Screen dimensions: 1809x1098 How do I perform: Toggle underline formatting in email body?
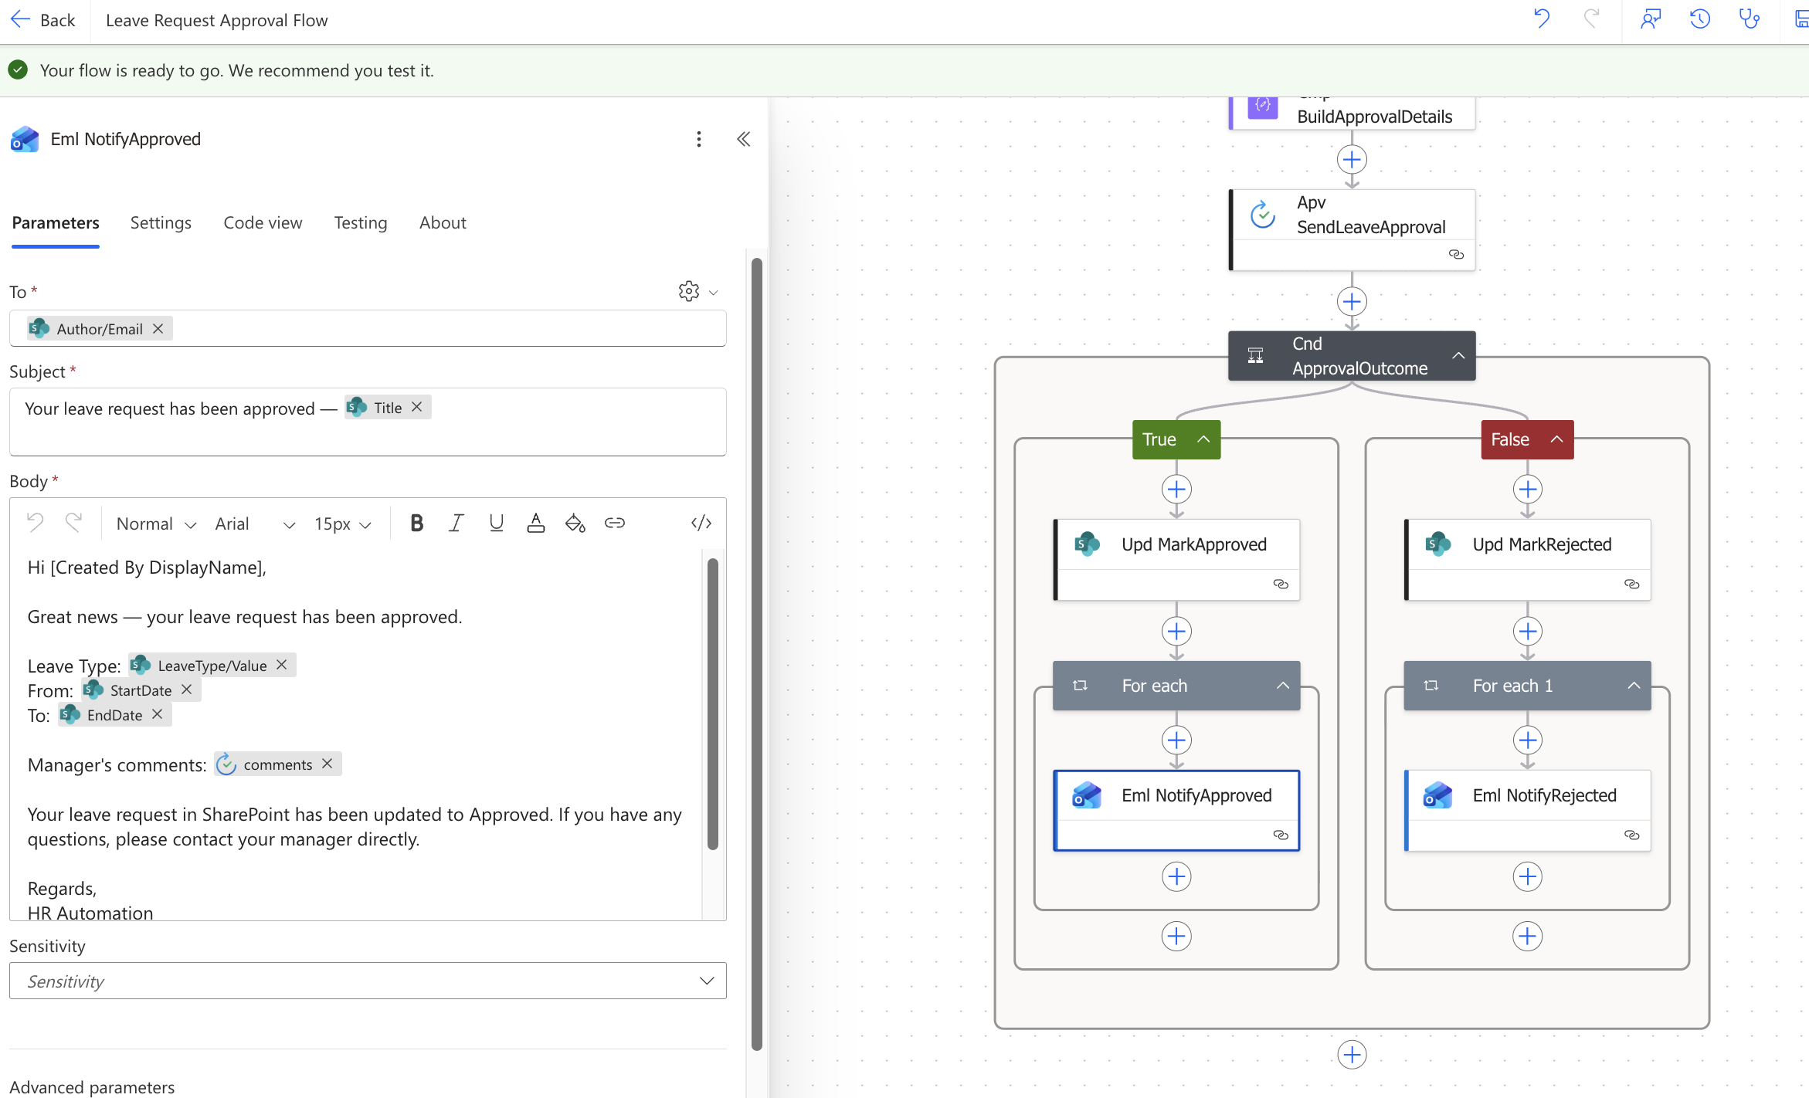pos(496,523)
